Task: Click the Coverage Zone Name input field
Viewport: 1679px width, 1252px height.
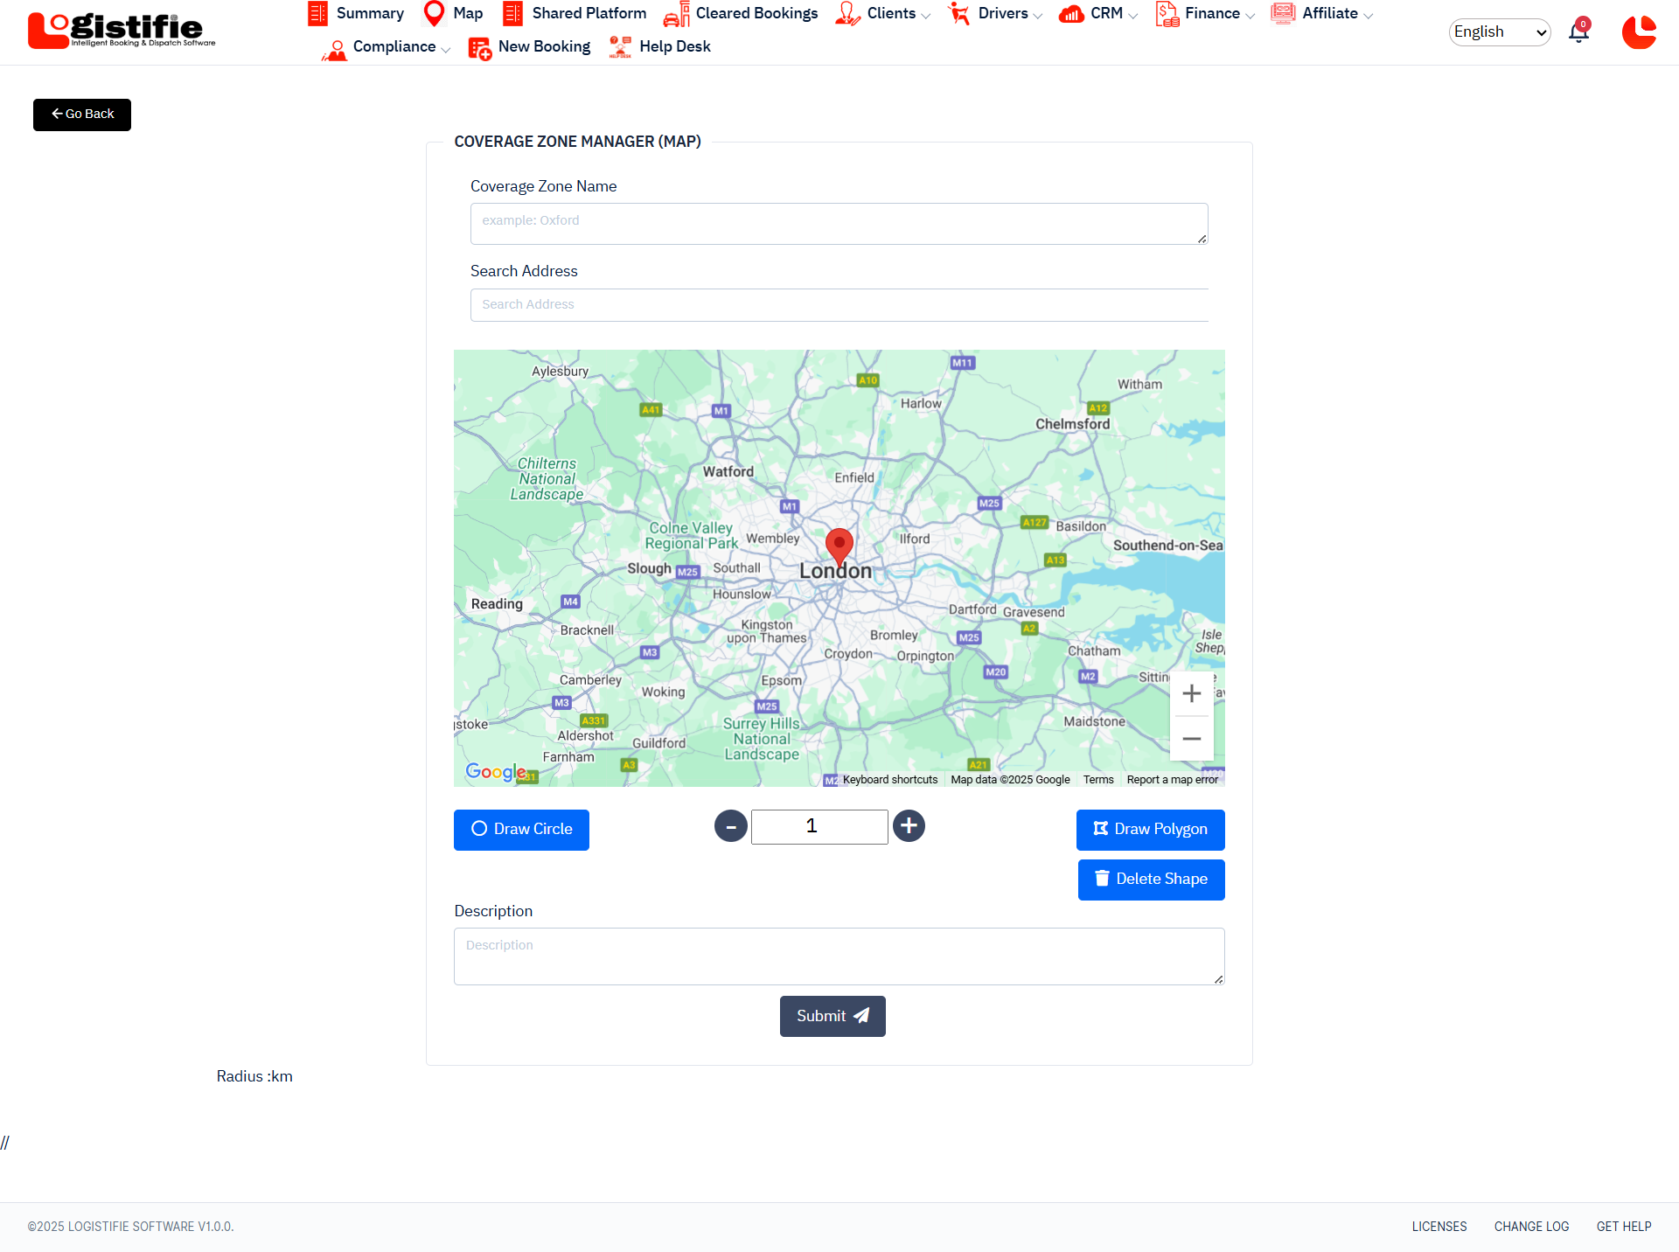Action: point(839,224)
